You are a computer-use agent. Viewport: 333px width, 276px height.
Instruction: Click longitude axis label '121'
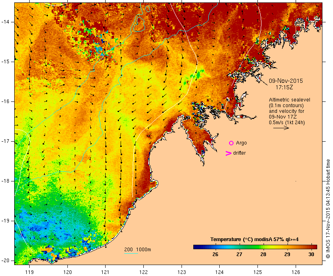[105, 272]
